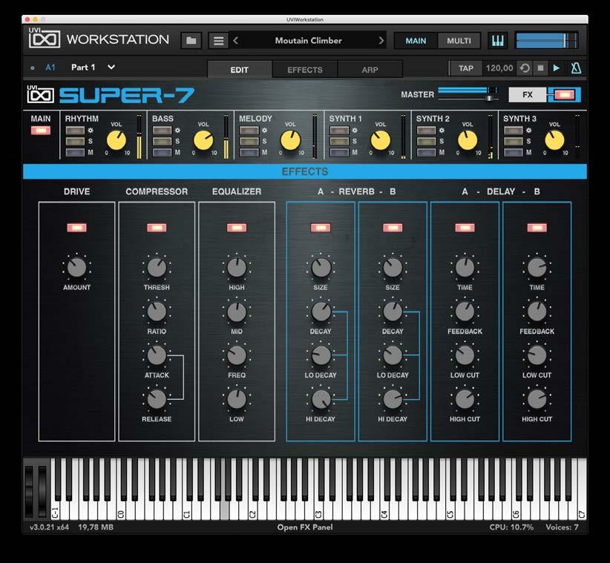Disable the Compressor effect
This screenshot has height=563, width=610.
coord(157,228)
